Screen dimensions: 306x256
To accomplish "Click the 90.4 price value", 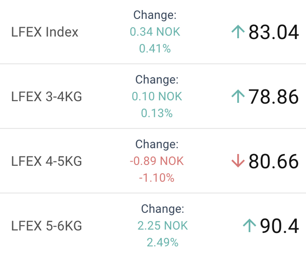I will (x=279, y=226).
